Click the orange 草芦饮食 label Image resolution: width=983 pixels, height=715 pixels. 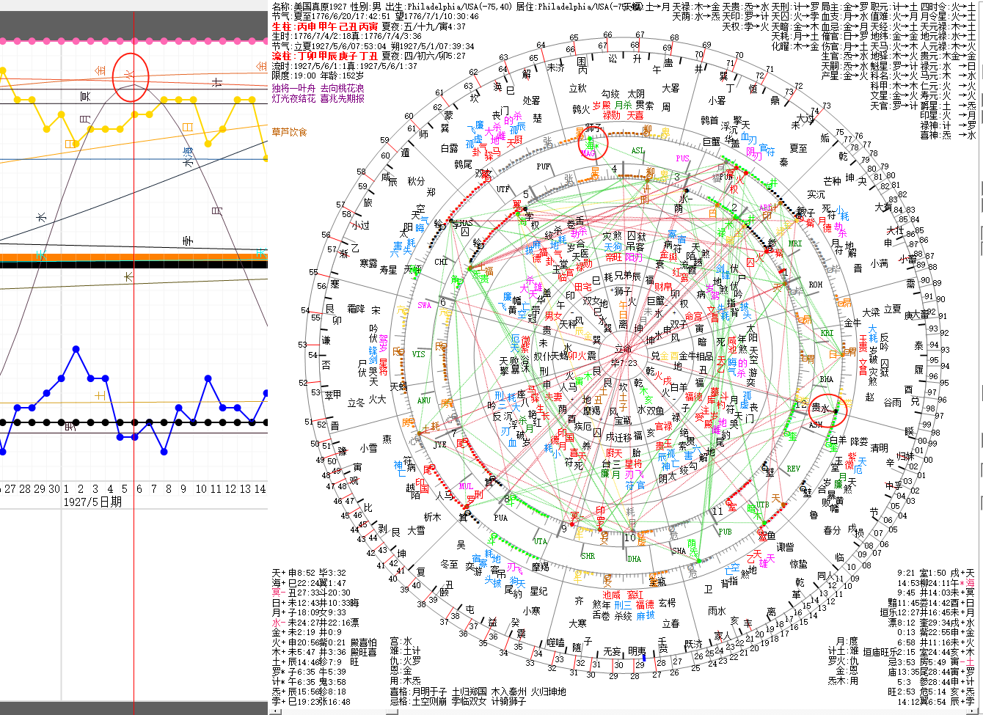coord(289,132)
